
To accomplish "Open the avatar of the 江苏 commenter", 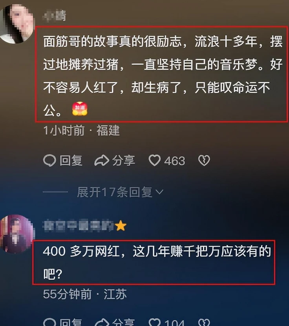I will 17,234.
